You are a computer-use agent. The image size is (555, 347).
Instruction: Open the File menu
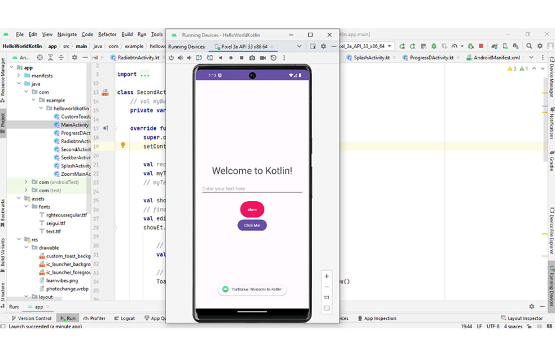click(x=20, y=34)
